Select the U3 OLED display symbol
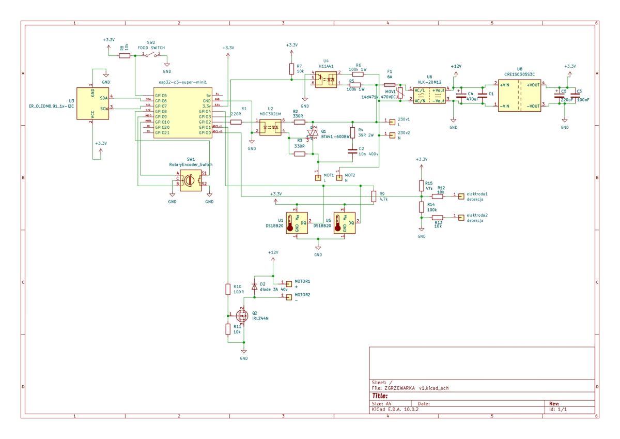The height and width of the screenshot is (439, 620). [92, 103]
